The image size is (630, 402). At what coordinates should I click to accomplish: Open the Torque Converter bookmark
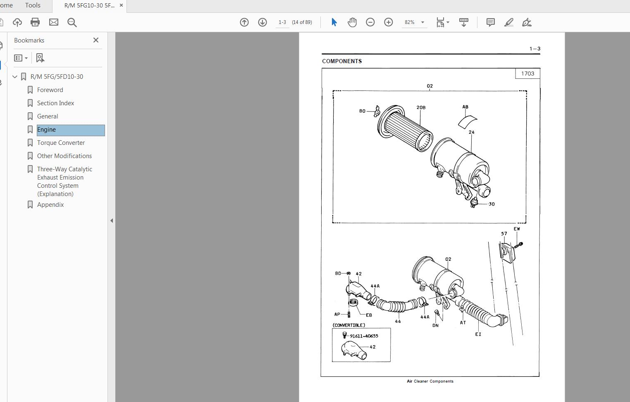click(61, 143)
